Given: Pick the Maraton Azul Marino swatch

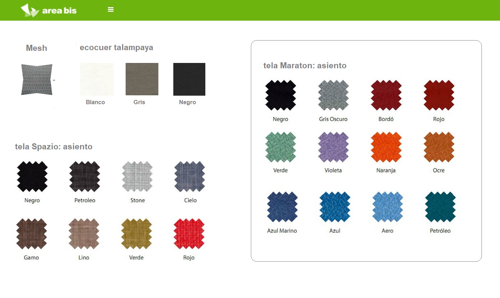Looking at the screenshot, I should [x=282, y=207].
